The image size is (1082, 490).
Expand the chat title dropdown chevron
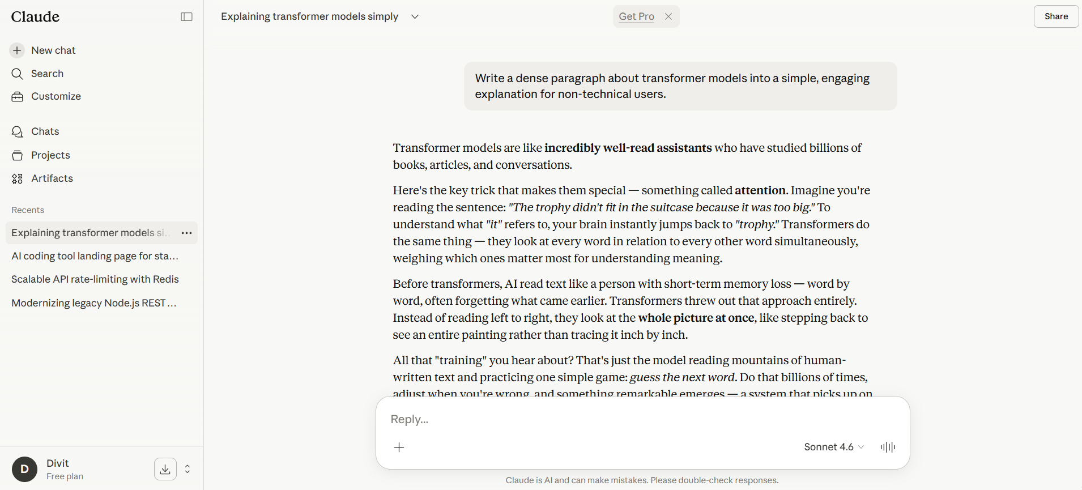pyautogui.click(x=415, y=17)
